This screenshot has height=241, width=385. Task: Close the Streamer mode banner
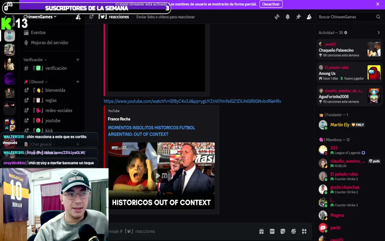click(x=378, y=4)
